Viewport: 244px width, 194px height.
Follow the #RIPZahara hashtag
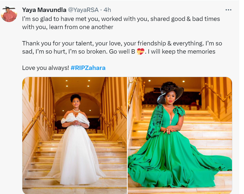(x=88, y=68)
